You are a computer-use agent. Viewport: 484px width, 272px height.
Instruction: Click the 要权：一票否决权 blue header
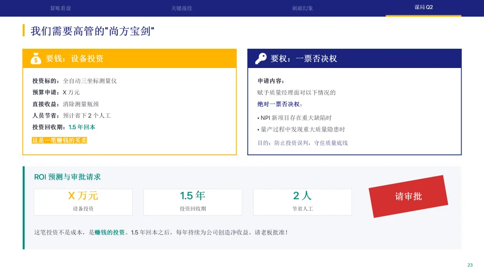[354, 59]
